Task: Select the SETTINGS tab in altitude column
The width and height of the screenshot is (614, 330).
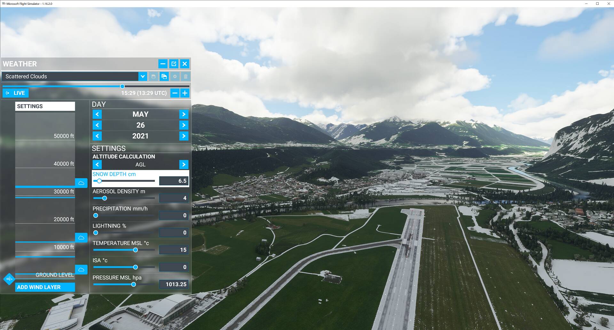Action: 45,106
